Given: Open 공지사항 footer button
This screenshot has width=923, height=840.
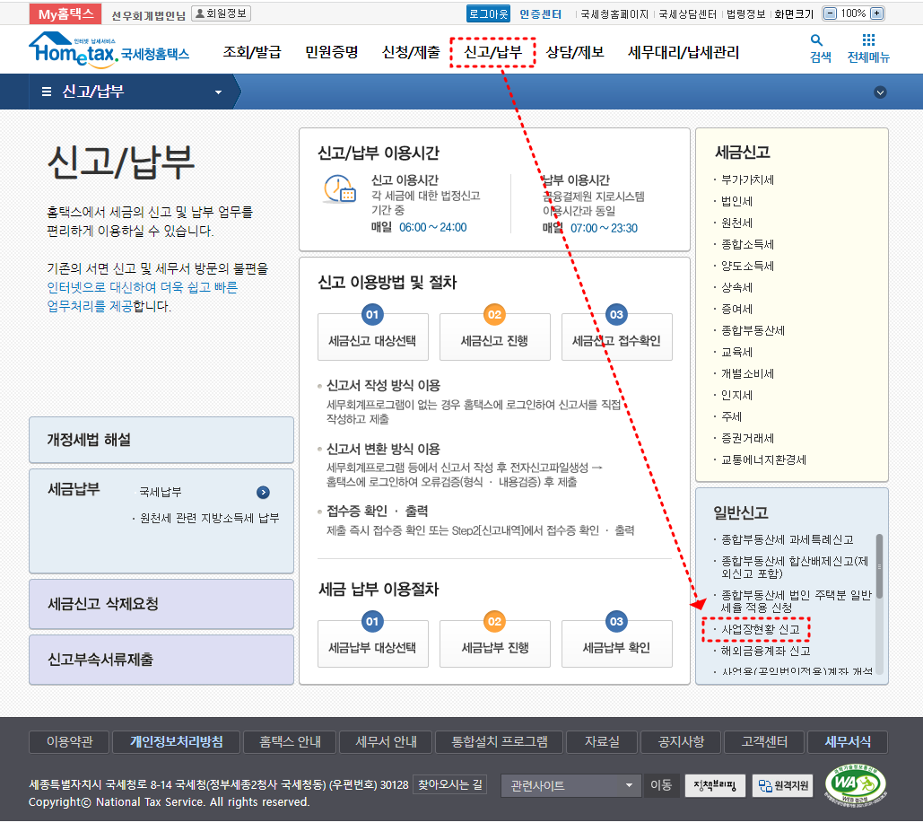Looking at the screenshot, I should [681, 742].
